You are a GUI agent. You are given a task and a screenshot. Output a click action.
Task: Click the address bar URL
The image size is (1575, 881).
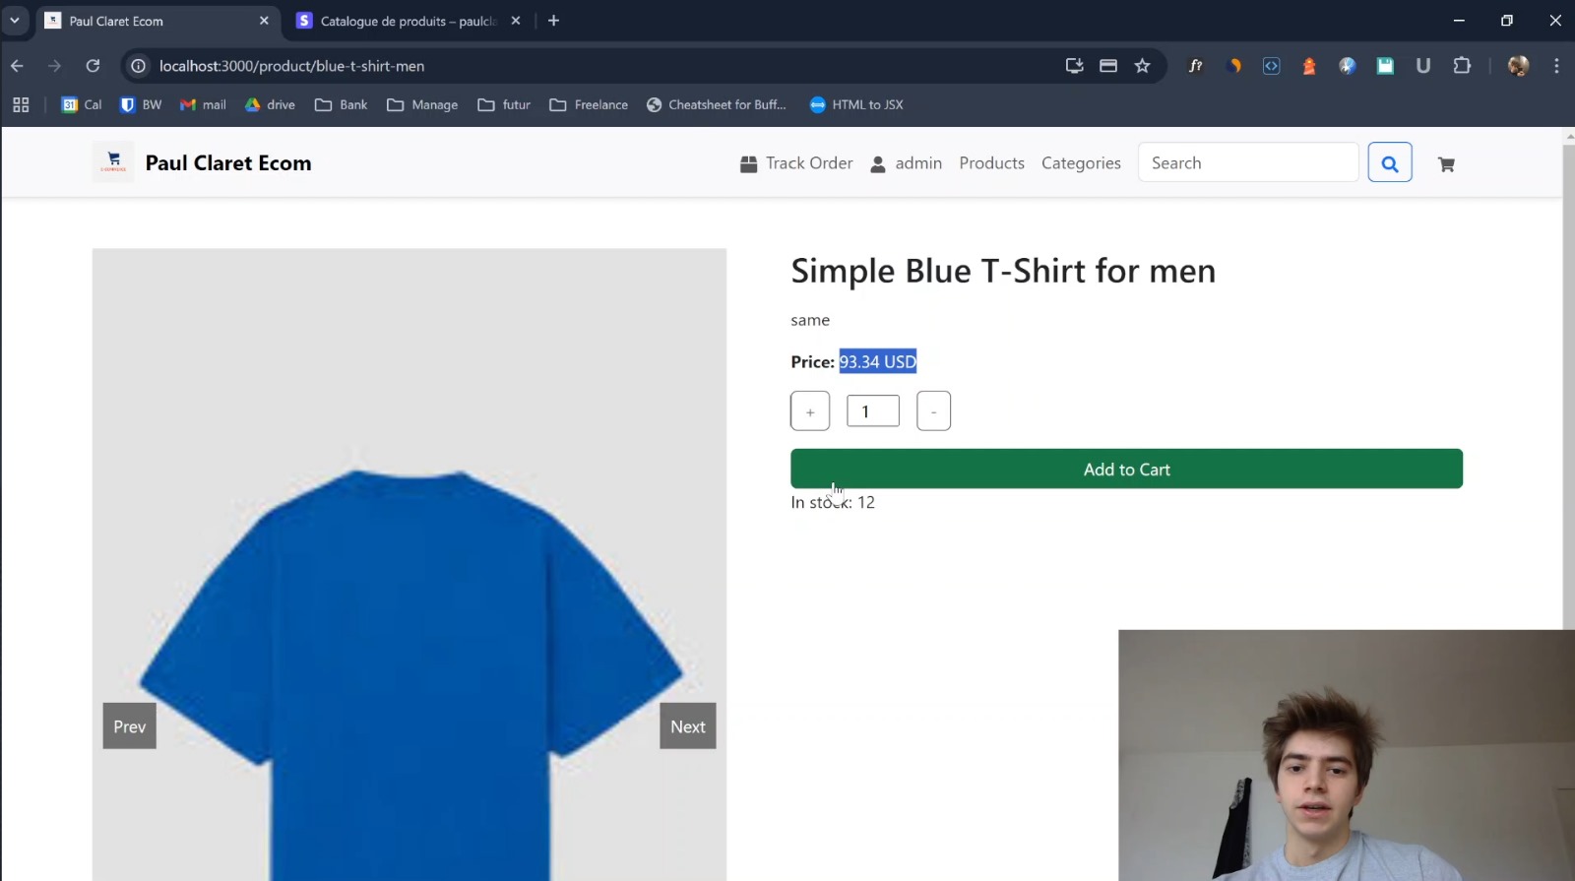[291, 66]
